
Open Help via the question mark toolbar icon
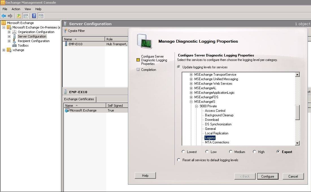tap(34, 16)
